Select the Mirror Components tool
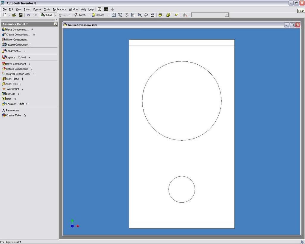 17,40
